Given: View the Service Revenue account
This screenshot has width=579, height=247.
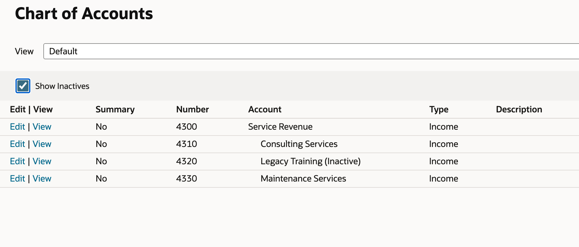Looking at the screenshot, I should [42, 127].
